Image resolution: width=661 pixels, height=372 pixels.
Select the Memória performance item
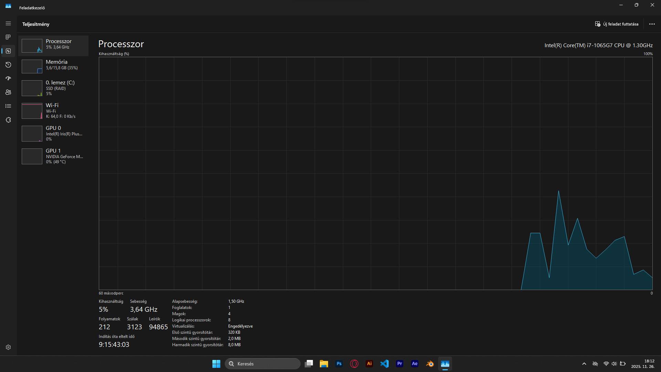[x=53, y=66]
